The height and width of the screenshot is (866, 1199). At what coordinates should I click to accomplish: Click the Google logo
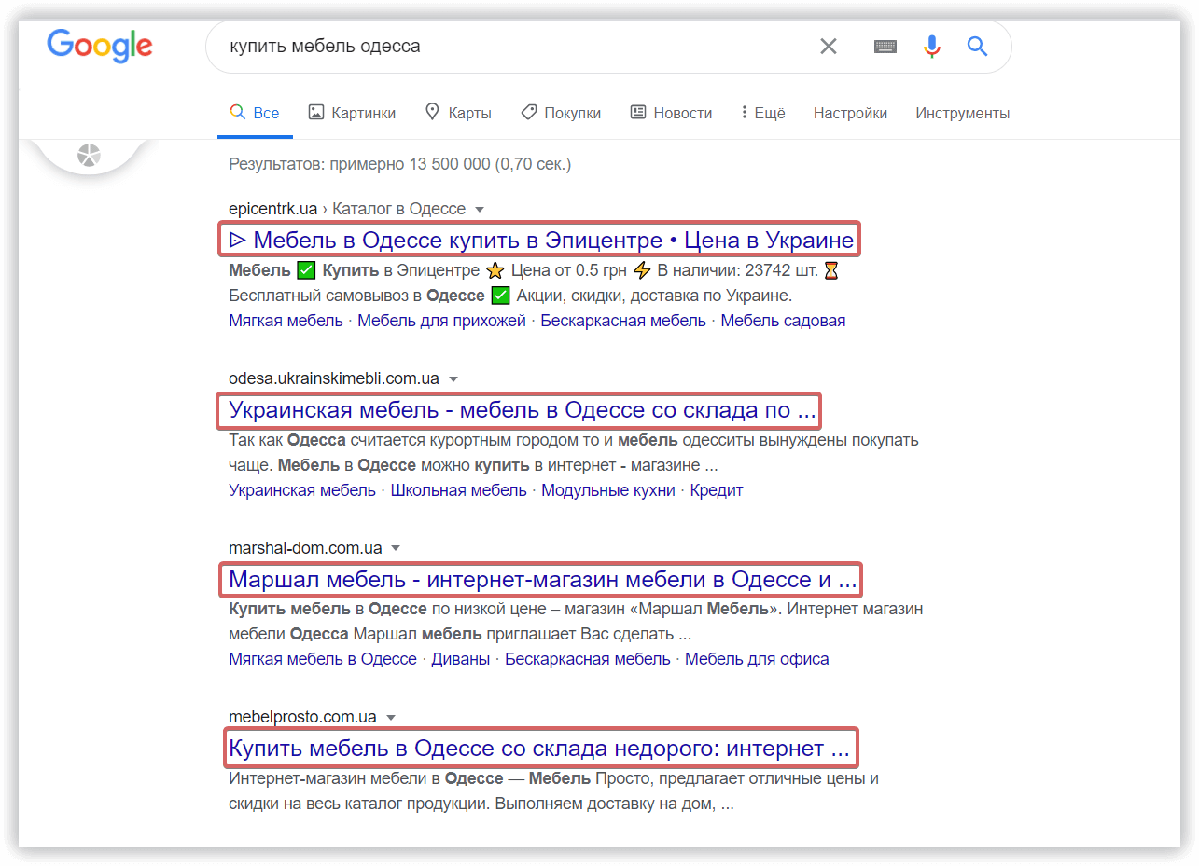pyautogui.click(x=100, y=46)
